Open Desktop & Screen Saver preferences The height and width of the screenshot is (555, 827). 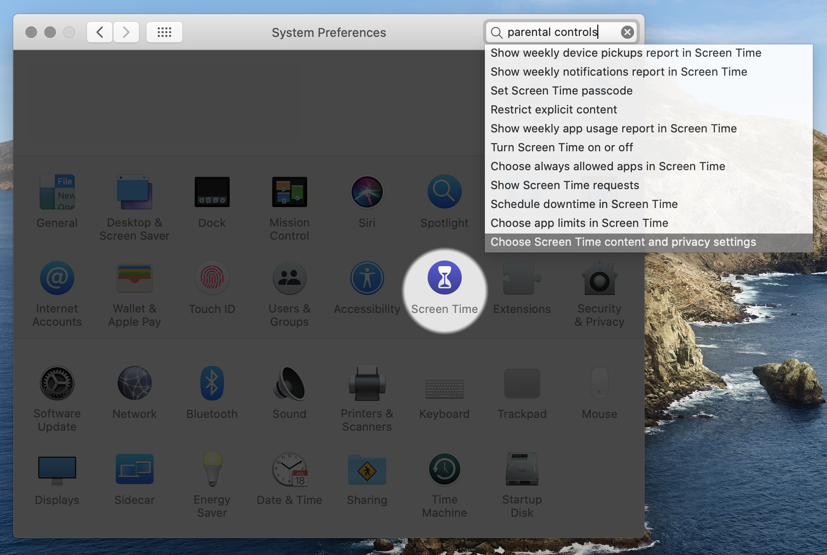(135, 192)
